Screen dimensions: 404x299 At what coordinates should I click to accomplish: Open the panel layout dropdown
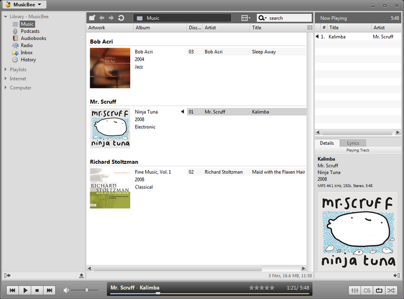coord(246,18)
